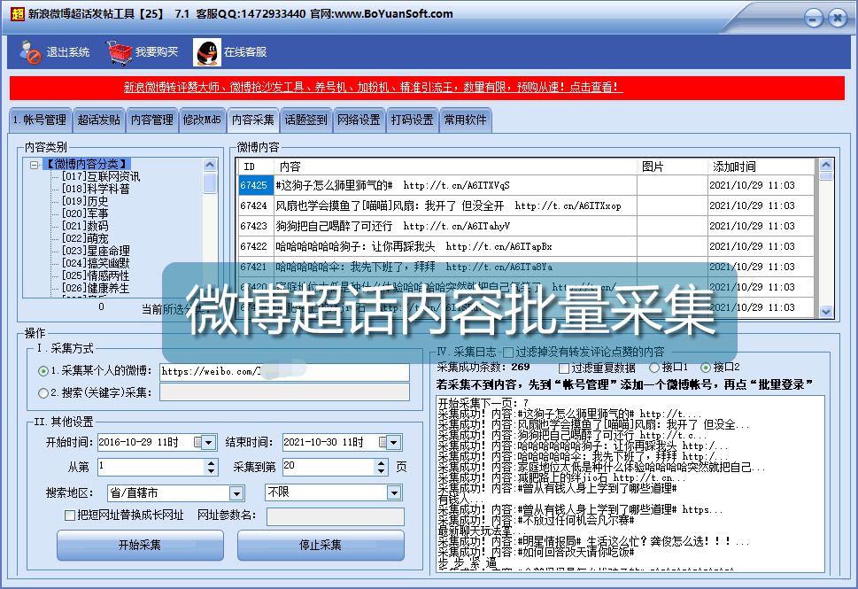Viewport: 858px width, 589px height.
Task: Open the 结束时间 dropdown arrow
Action: tap(393, 442)
